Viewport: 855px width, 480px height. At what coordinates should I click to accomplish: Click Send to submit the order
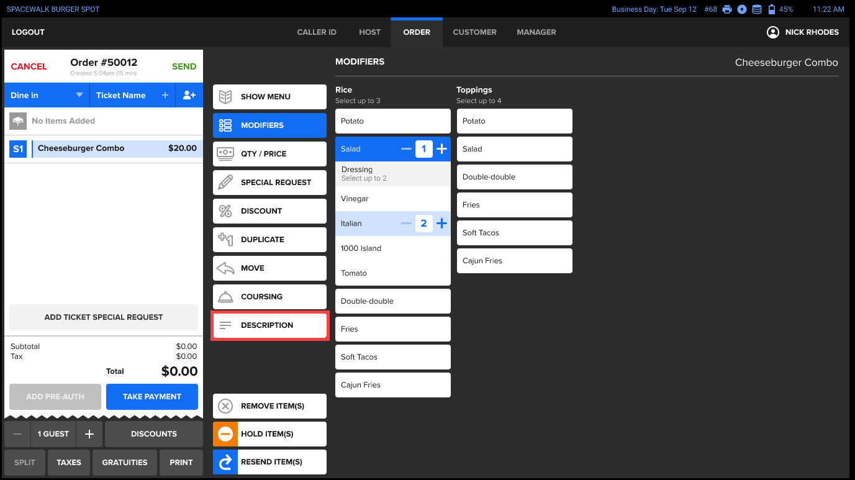pyautogui.click(x=184, y=66)
